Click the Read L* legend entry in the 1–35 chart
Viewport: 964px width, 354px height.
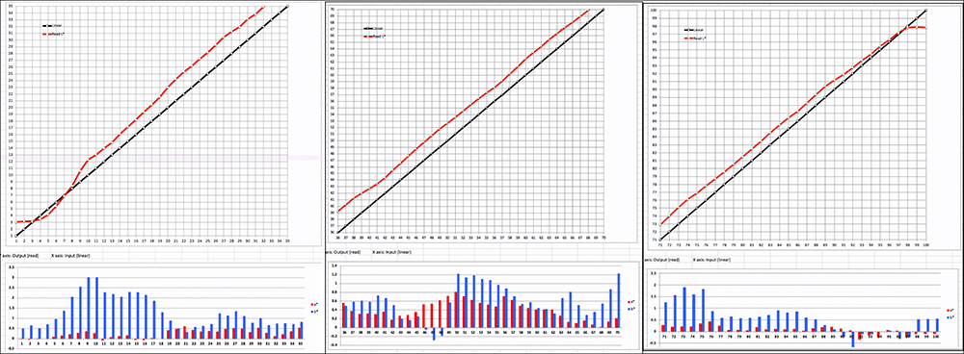[x=53, y=34]
